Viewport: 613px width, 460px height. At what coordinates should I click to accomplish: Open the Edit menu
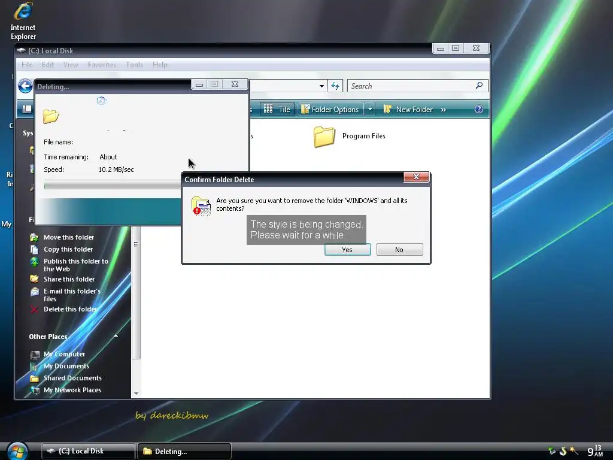[48, 65]
